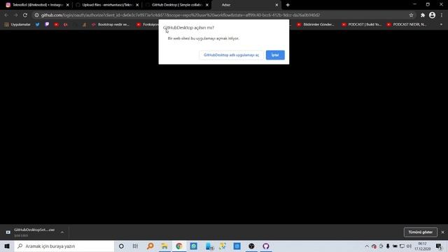Open the blue square app taskbar icon

[237, 246]
